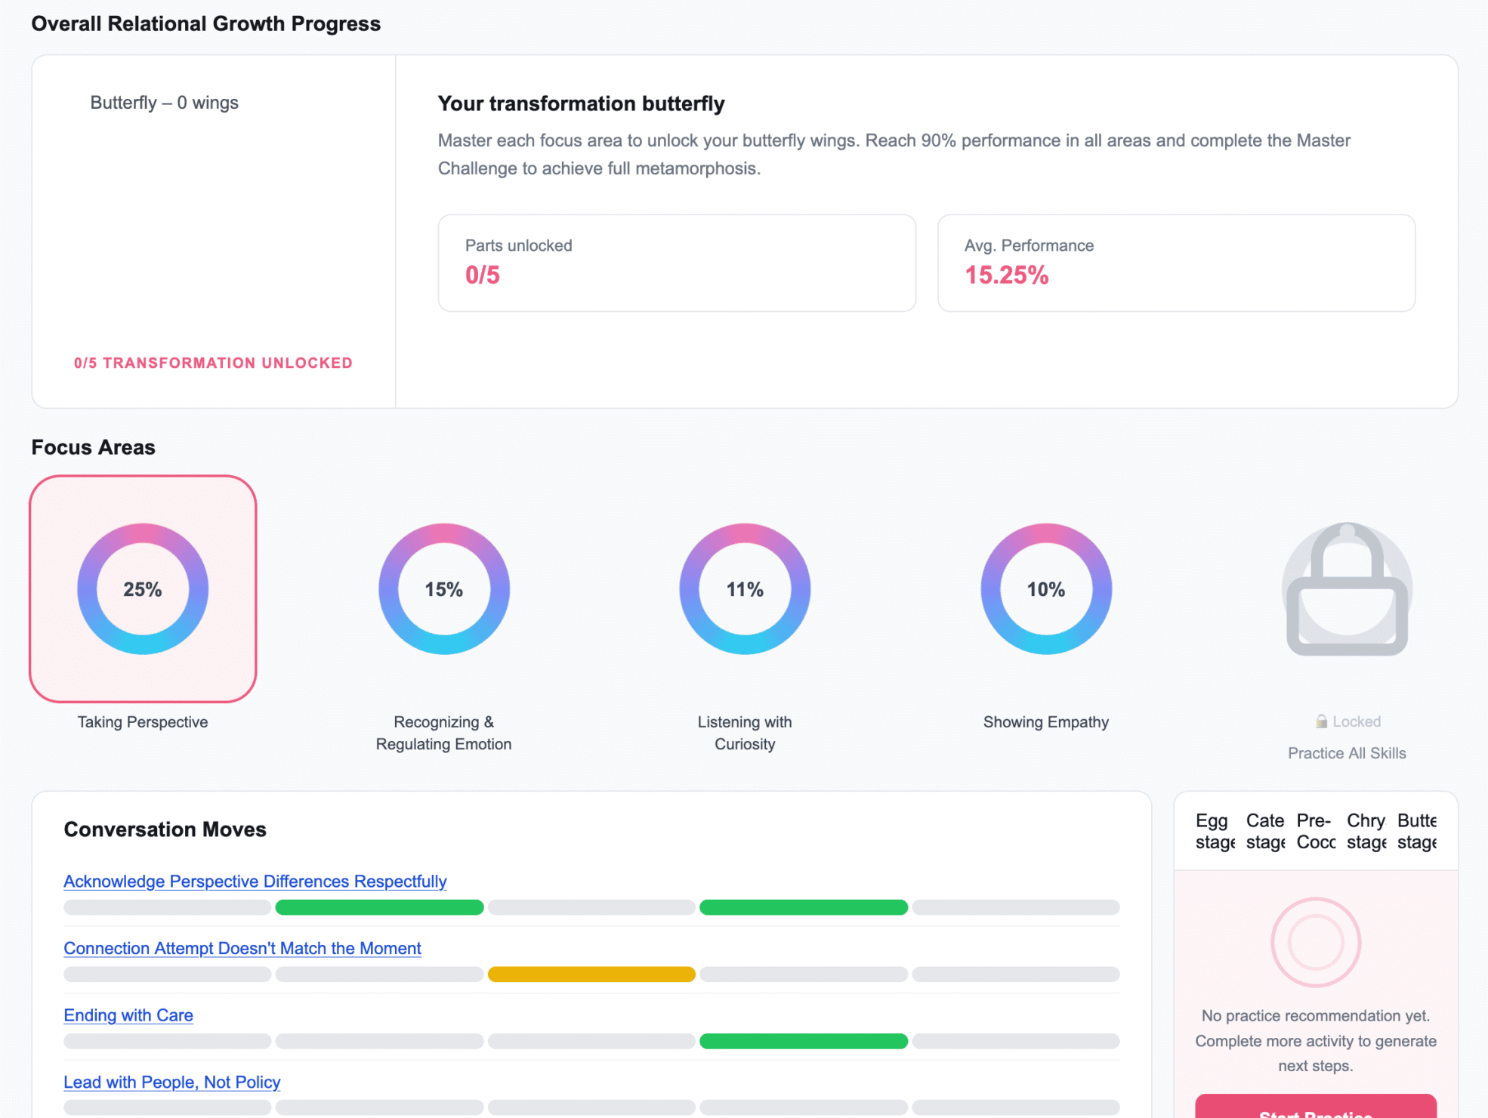Screen dimensions: 1488x1118
Task: Click the Parts unlocked 0/5 card
Action: click(x=677, y=263)
